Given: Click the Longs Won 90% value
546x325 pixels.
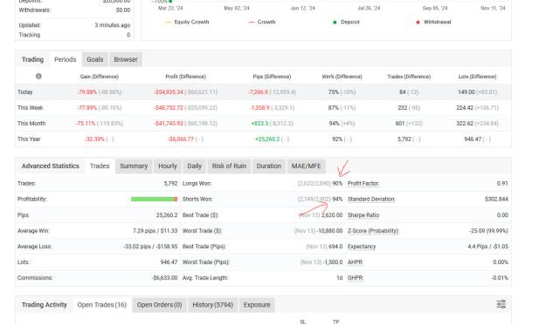Looking at the screenshot, I should pos(337,183).
